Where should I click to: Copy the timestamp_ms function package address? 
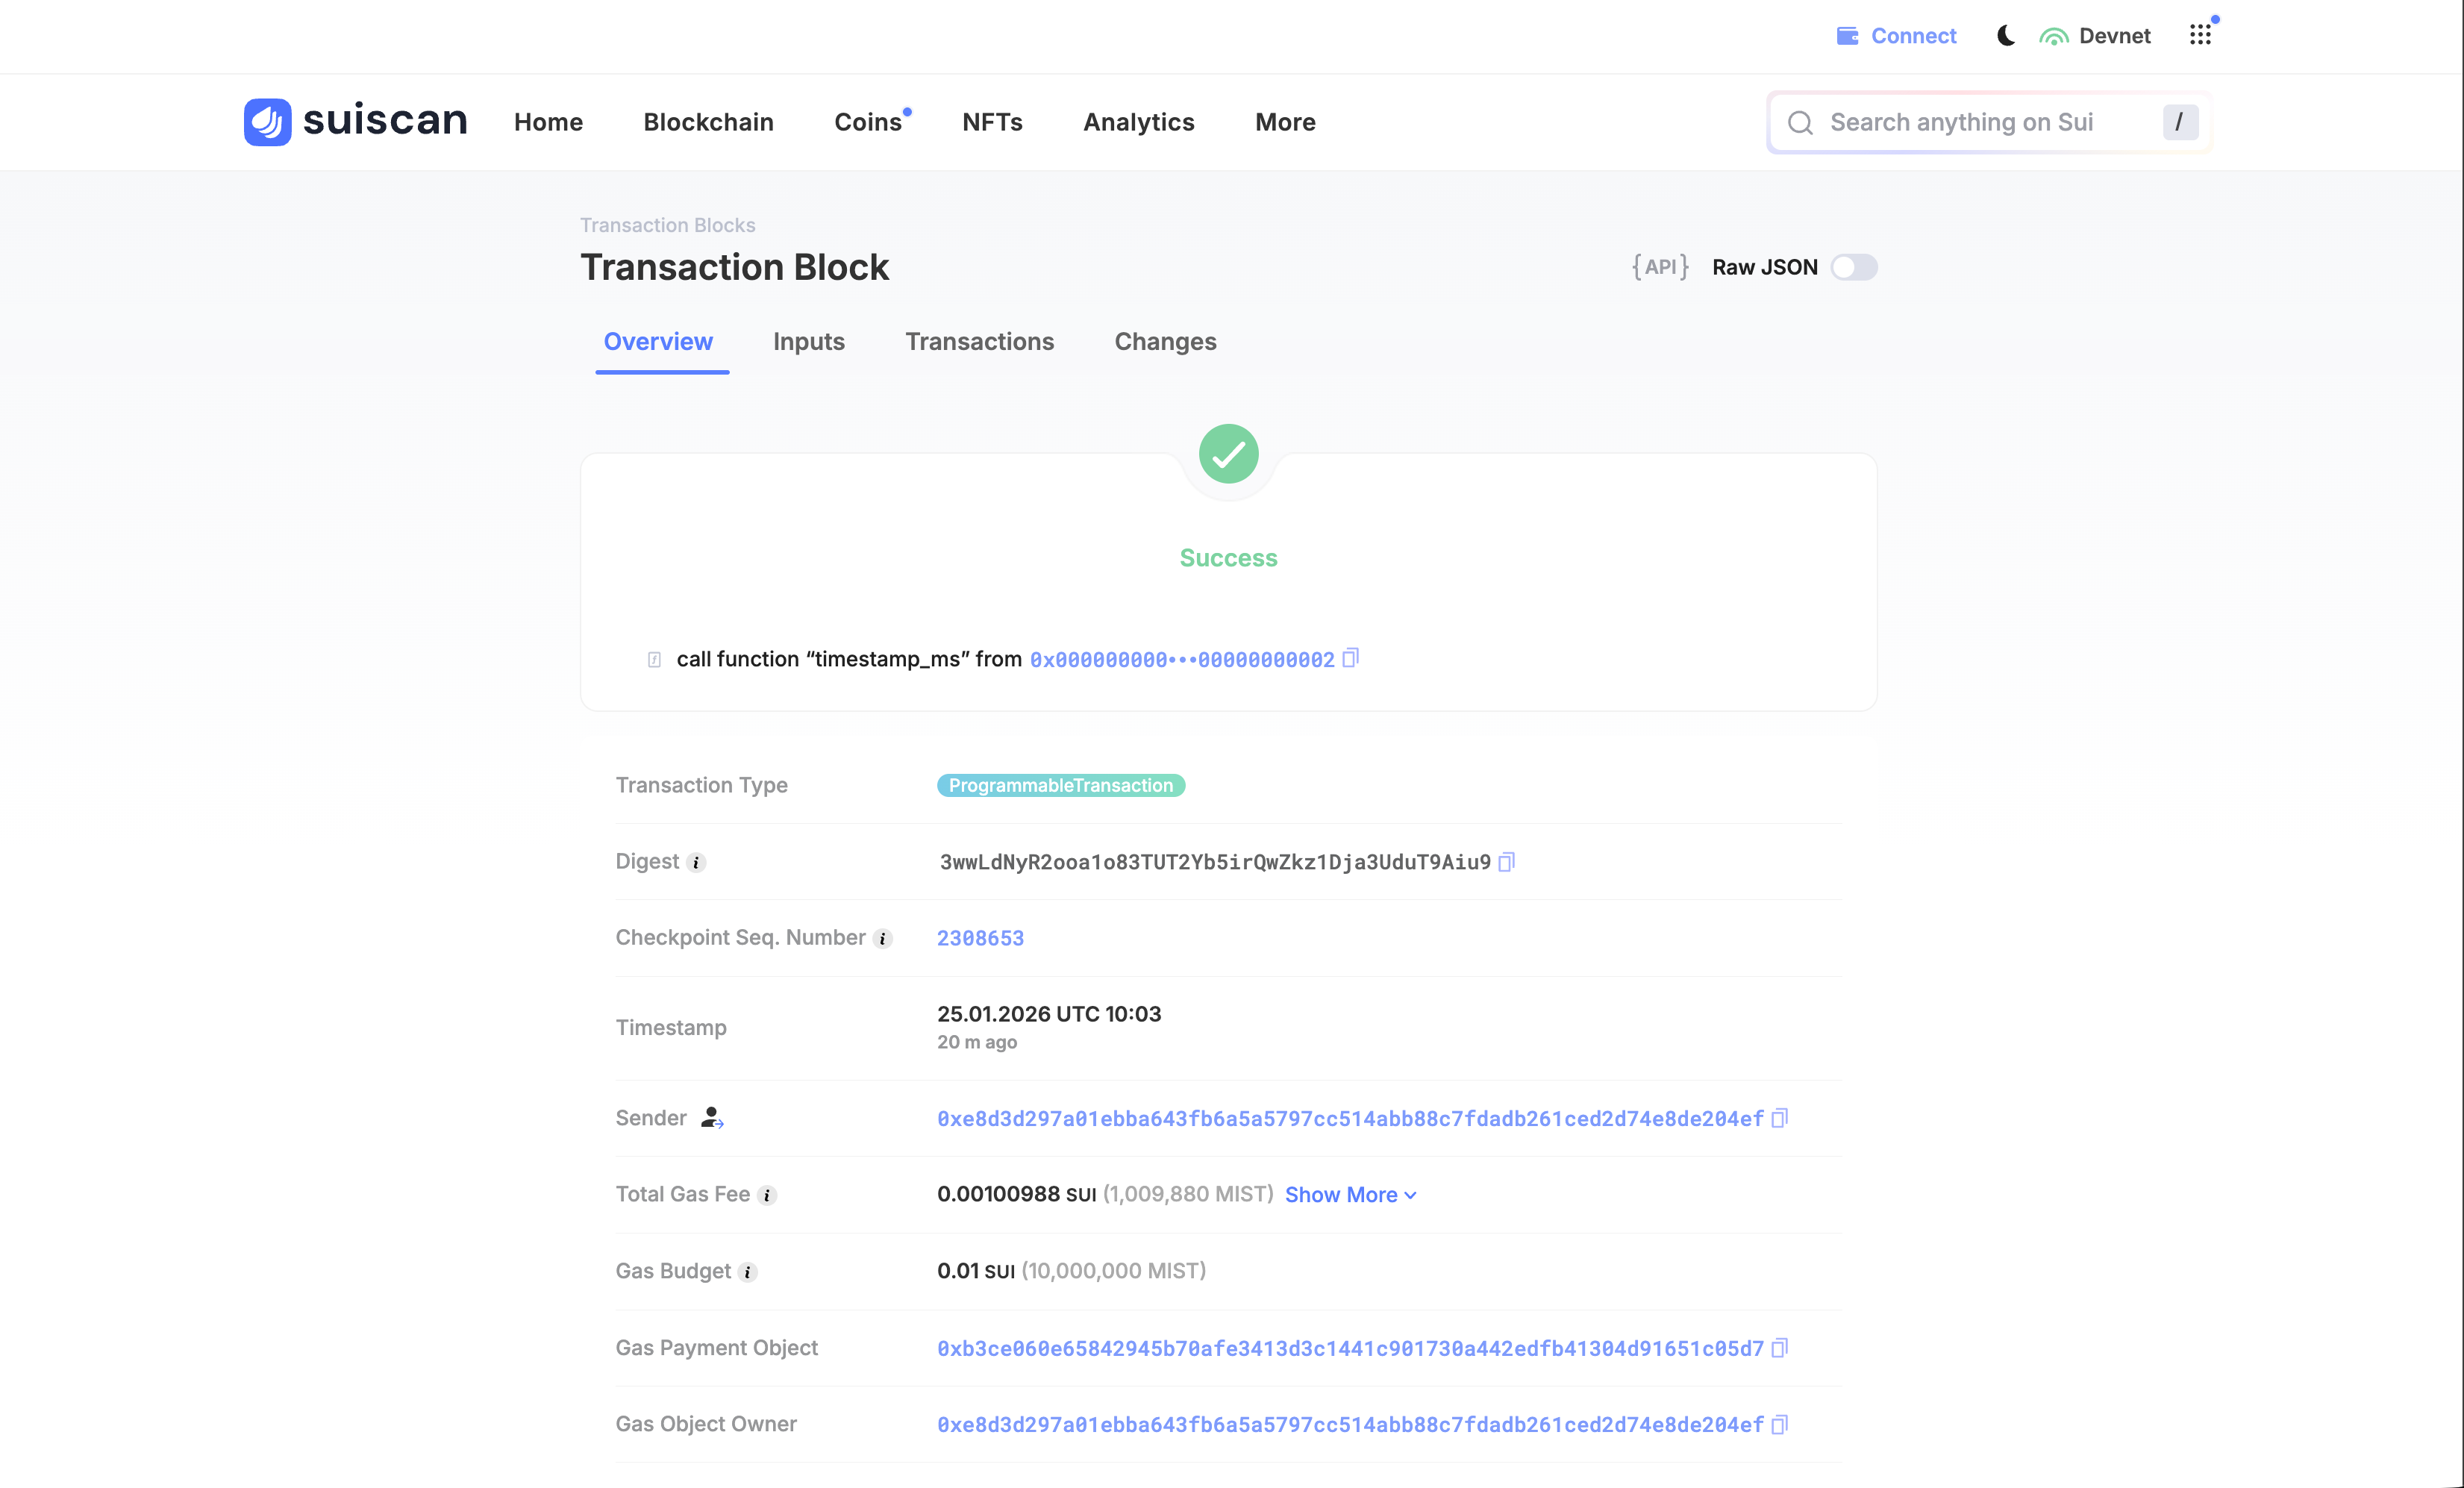(x=1351, y=659)
